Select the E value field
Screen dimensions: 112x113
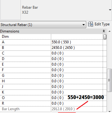[x=77, y=64]
